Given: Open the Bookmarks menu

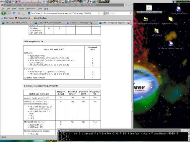Looking at the screenshot, I should 31,8.
